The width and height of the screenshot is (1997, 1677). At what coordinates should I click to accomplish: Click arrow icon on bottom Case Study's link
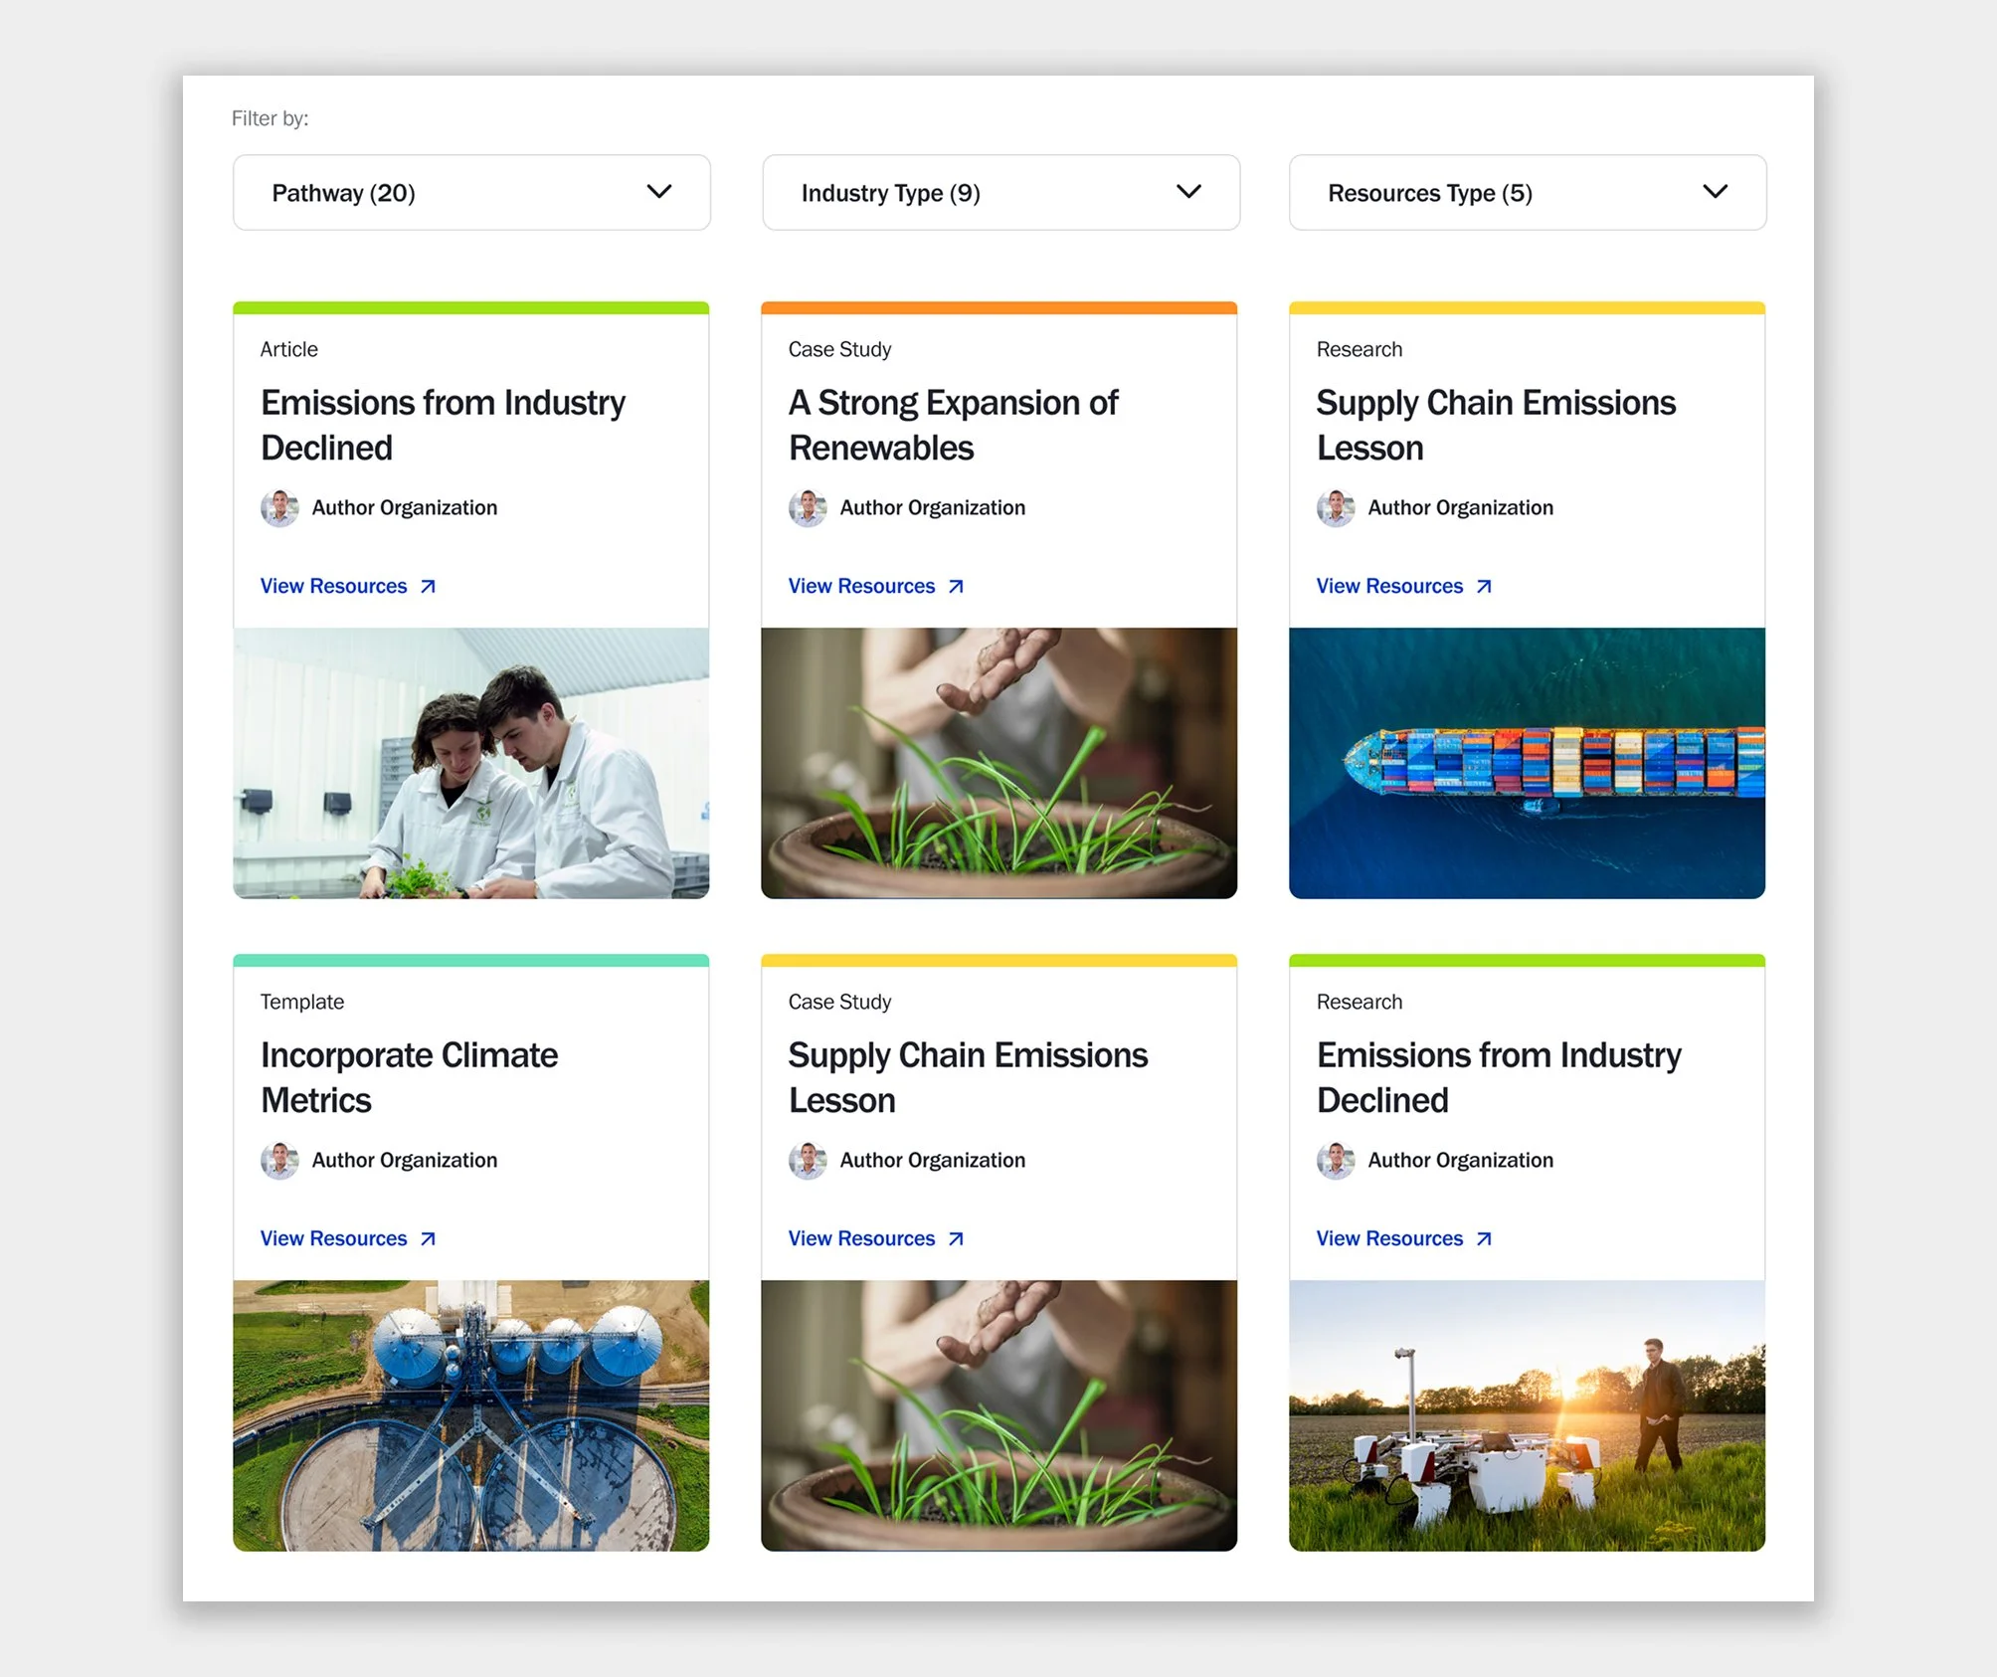click(x=956, y=1239)
